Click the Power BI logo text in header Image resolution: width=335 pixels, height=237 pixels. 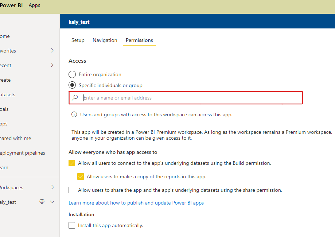pos(11,5)
